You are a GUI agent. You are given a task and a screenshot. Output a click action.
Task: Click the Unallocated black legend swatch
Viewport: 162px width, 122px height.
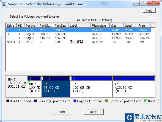(x=8, y=101)
